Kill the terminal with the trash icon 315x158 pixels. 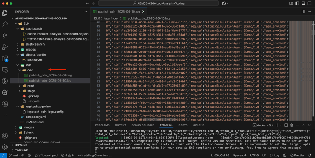coord(291,125)
